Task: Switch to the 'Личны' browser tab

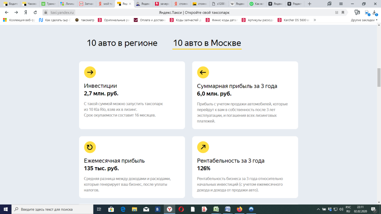Action: 68,4
